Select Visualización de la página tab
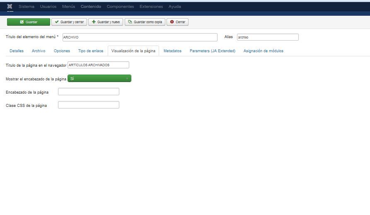The width and height of the screenshot is (370, 215). click(133, 51)
